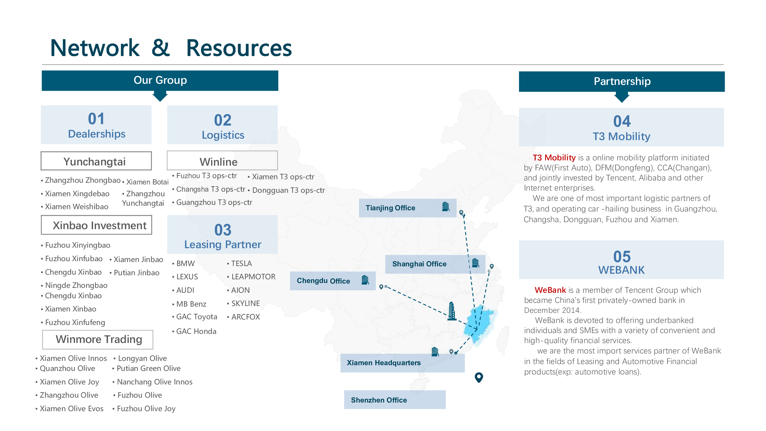Click the map pin beside Shanghai Office
The image size is (766, 431).
point(492,266)
